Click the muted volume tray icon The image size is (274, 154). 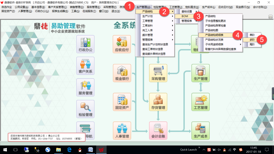pyautogui.click(x=219, y=150)
